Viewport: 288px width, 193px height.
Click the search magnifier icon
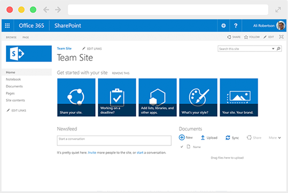(278, 49)
